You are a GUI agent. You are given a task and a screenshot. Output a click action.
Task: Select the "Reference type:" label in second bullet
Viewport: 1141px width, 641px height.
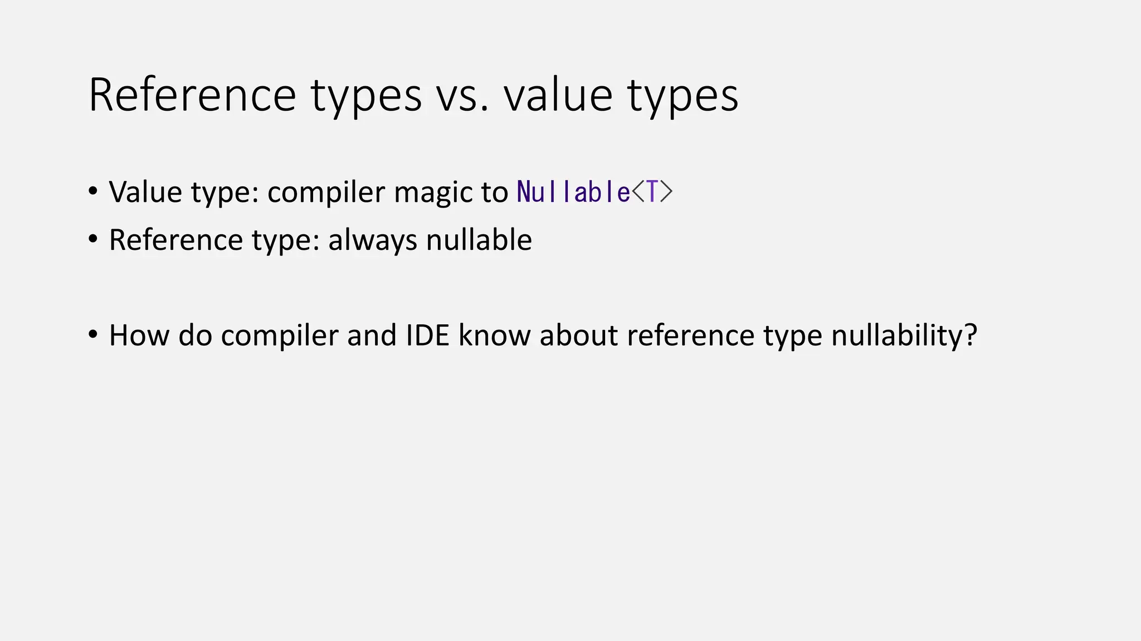click(214, 240)
